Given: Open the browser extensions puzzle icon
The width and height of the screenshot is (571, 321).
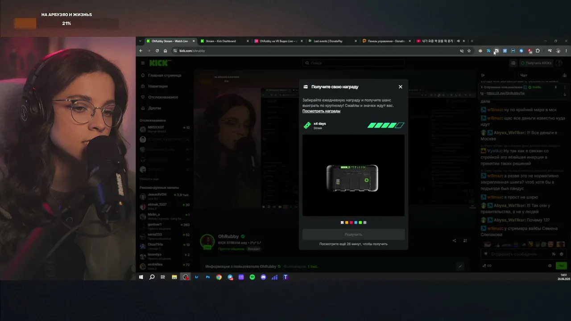Looking at the screenshot, I should pos(538,51).
